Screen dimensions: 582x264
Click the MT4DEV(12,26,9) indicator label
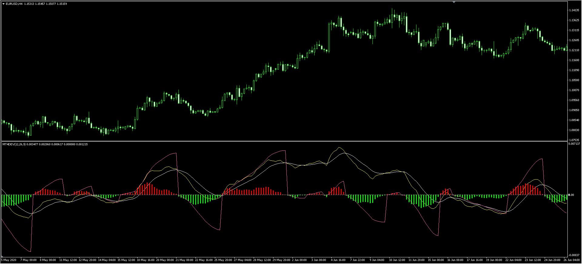(14, 144)
